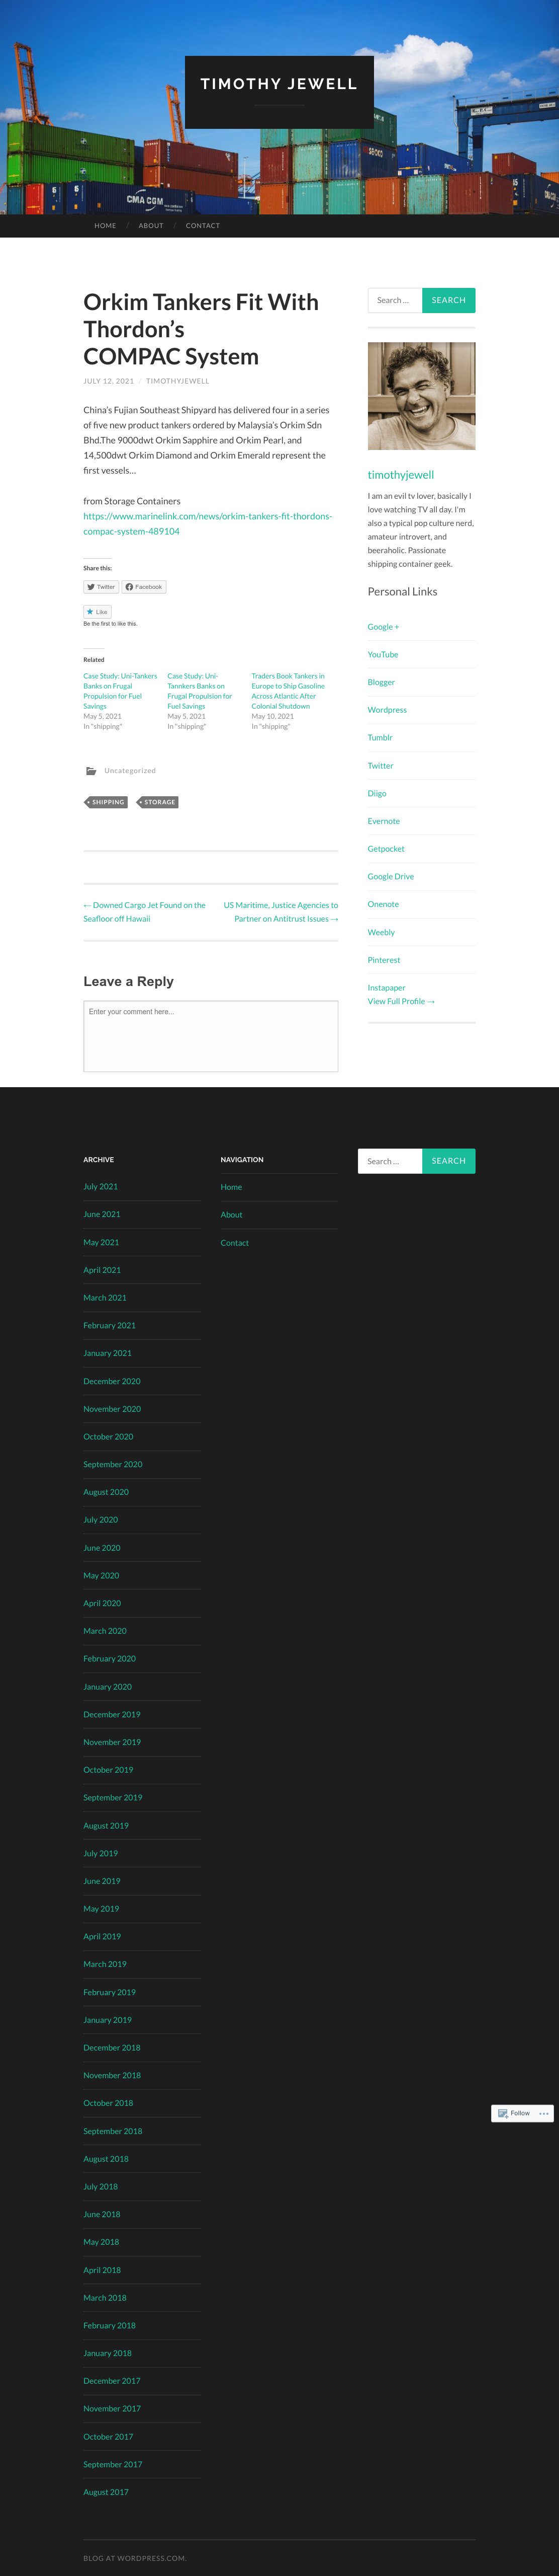Open the Google + personal link

click(x=384, y=627)
